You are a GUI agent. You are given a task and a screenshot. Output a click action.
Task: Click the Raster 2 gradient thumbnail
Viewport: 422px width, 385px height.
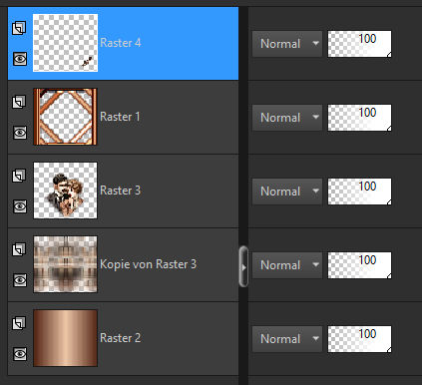coord(66,338)
